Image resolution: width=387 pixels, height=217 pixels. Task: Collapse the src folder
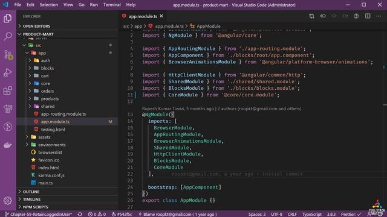24,45
